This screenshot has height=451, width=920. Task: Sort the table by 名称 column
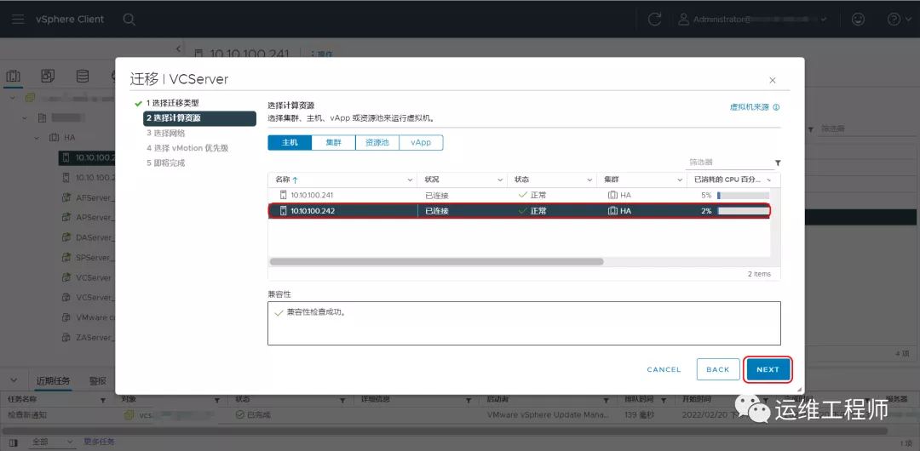(x=283, y=180)
